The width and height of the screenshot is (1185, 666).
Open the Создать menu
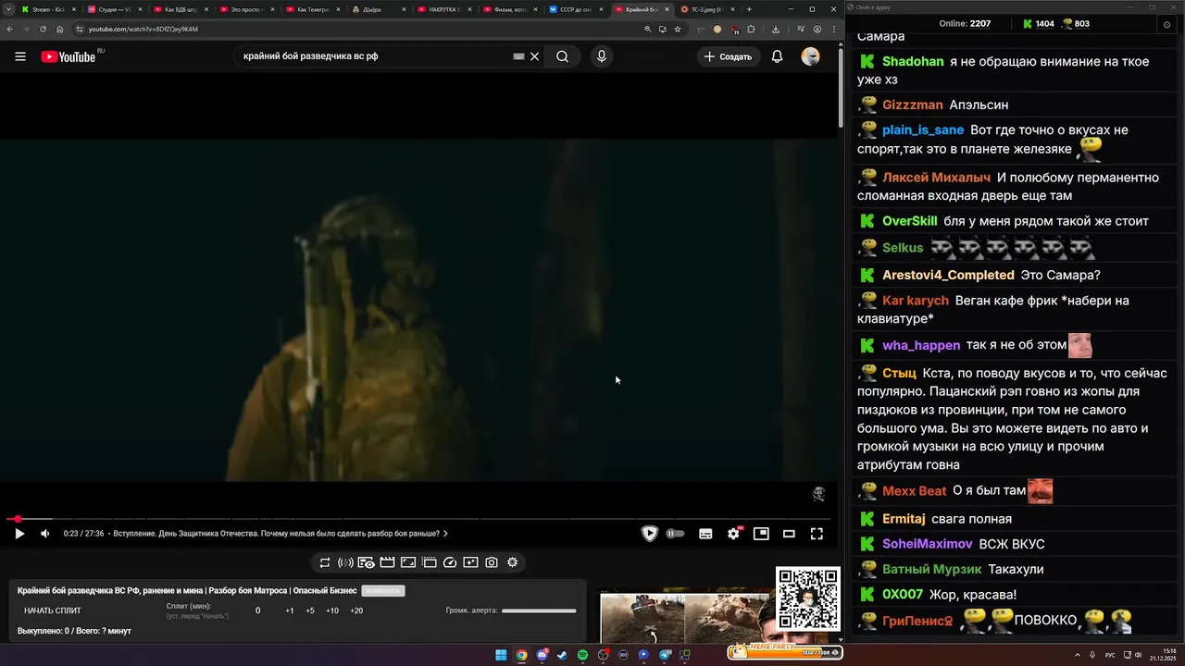pyautogui.click(x=729, y=56)
